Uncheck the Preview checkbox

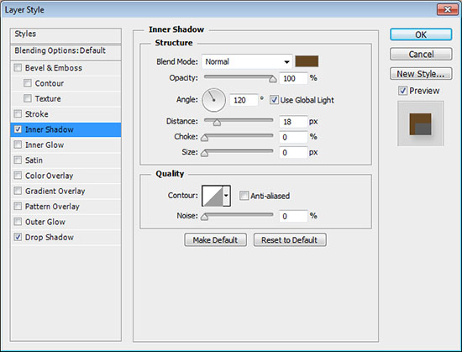coord(402,91)
